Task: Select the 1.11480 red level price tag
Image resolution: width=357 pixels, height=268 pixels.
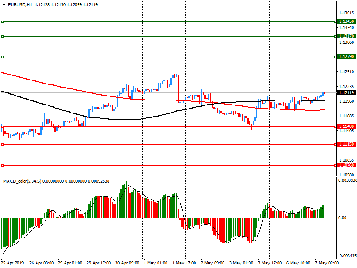Action: 346,126
